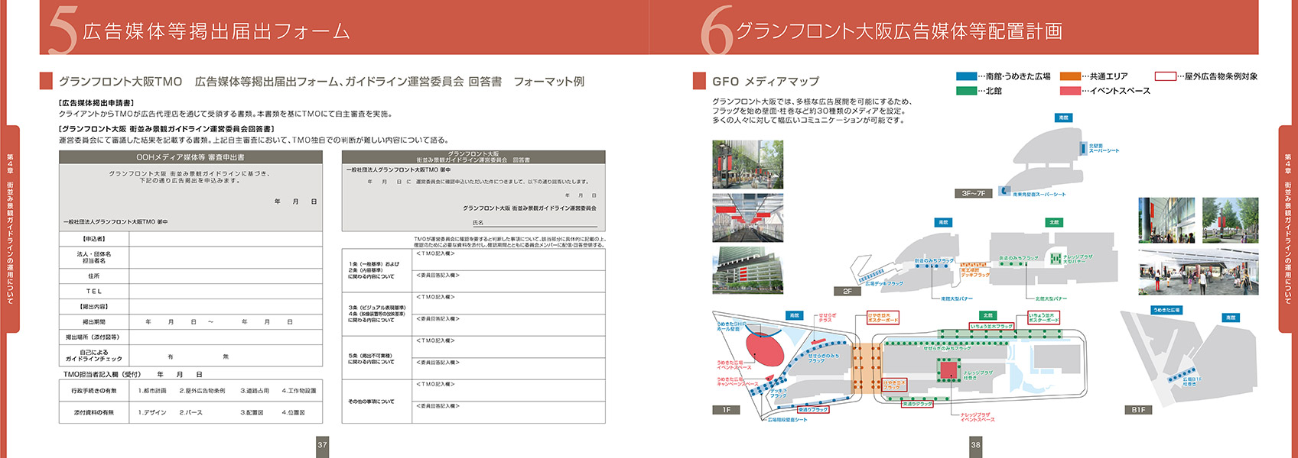Click the ナレッジプラザイベントスペース map label
The width and height of the screenshot is (1298, 458).
pyautogui.click(x=978, y=417)
